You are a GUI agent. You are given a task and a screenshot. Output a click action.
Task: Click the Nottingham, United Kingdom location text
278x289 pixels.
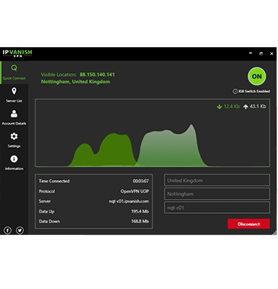[76, 82]
